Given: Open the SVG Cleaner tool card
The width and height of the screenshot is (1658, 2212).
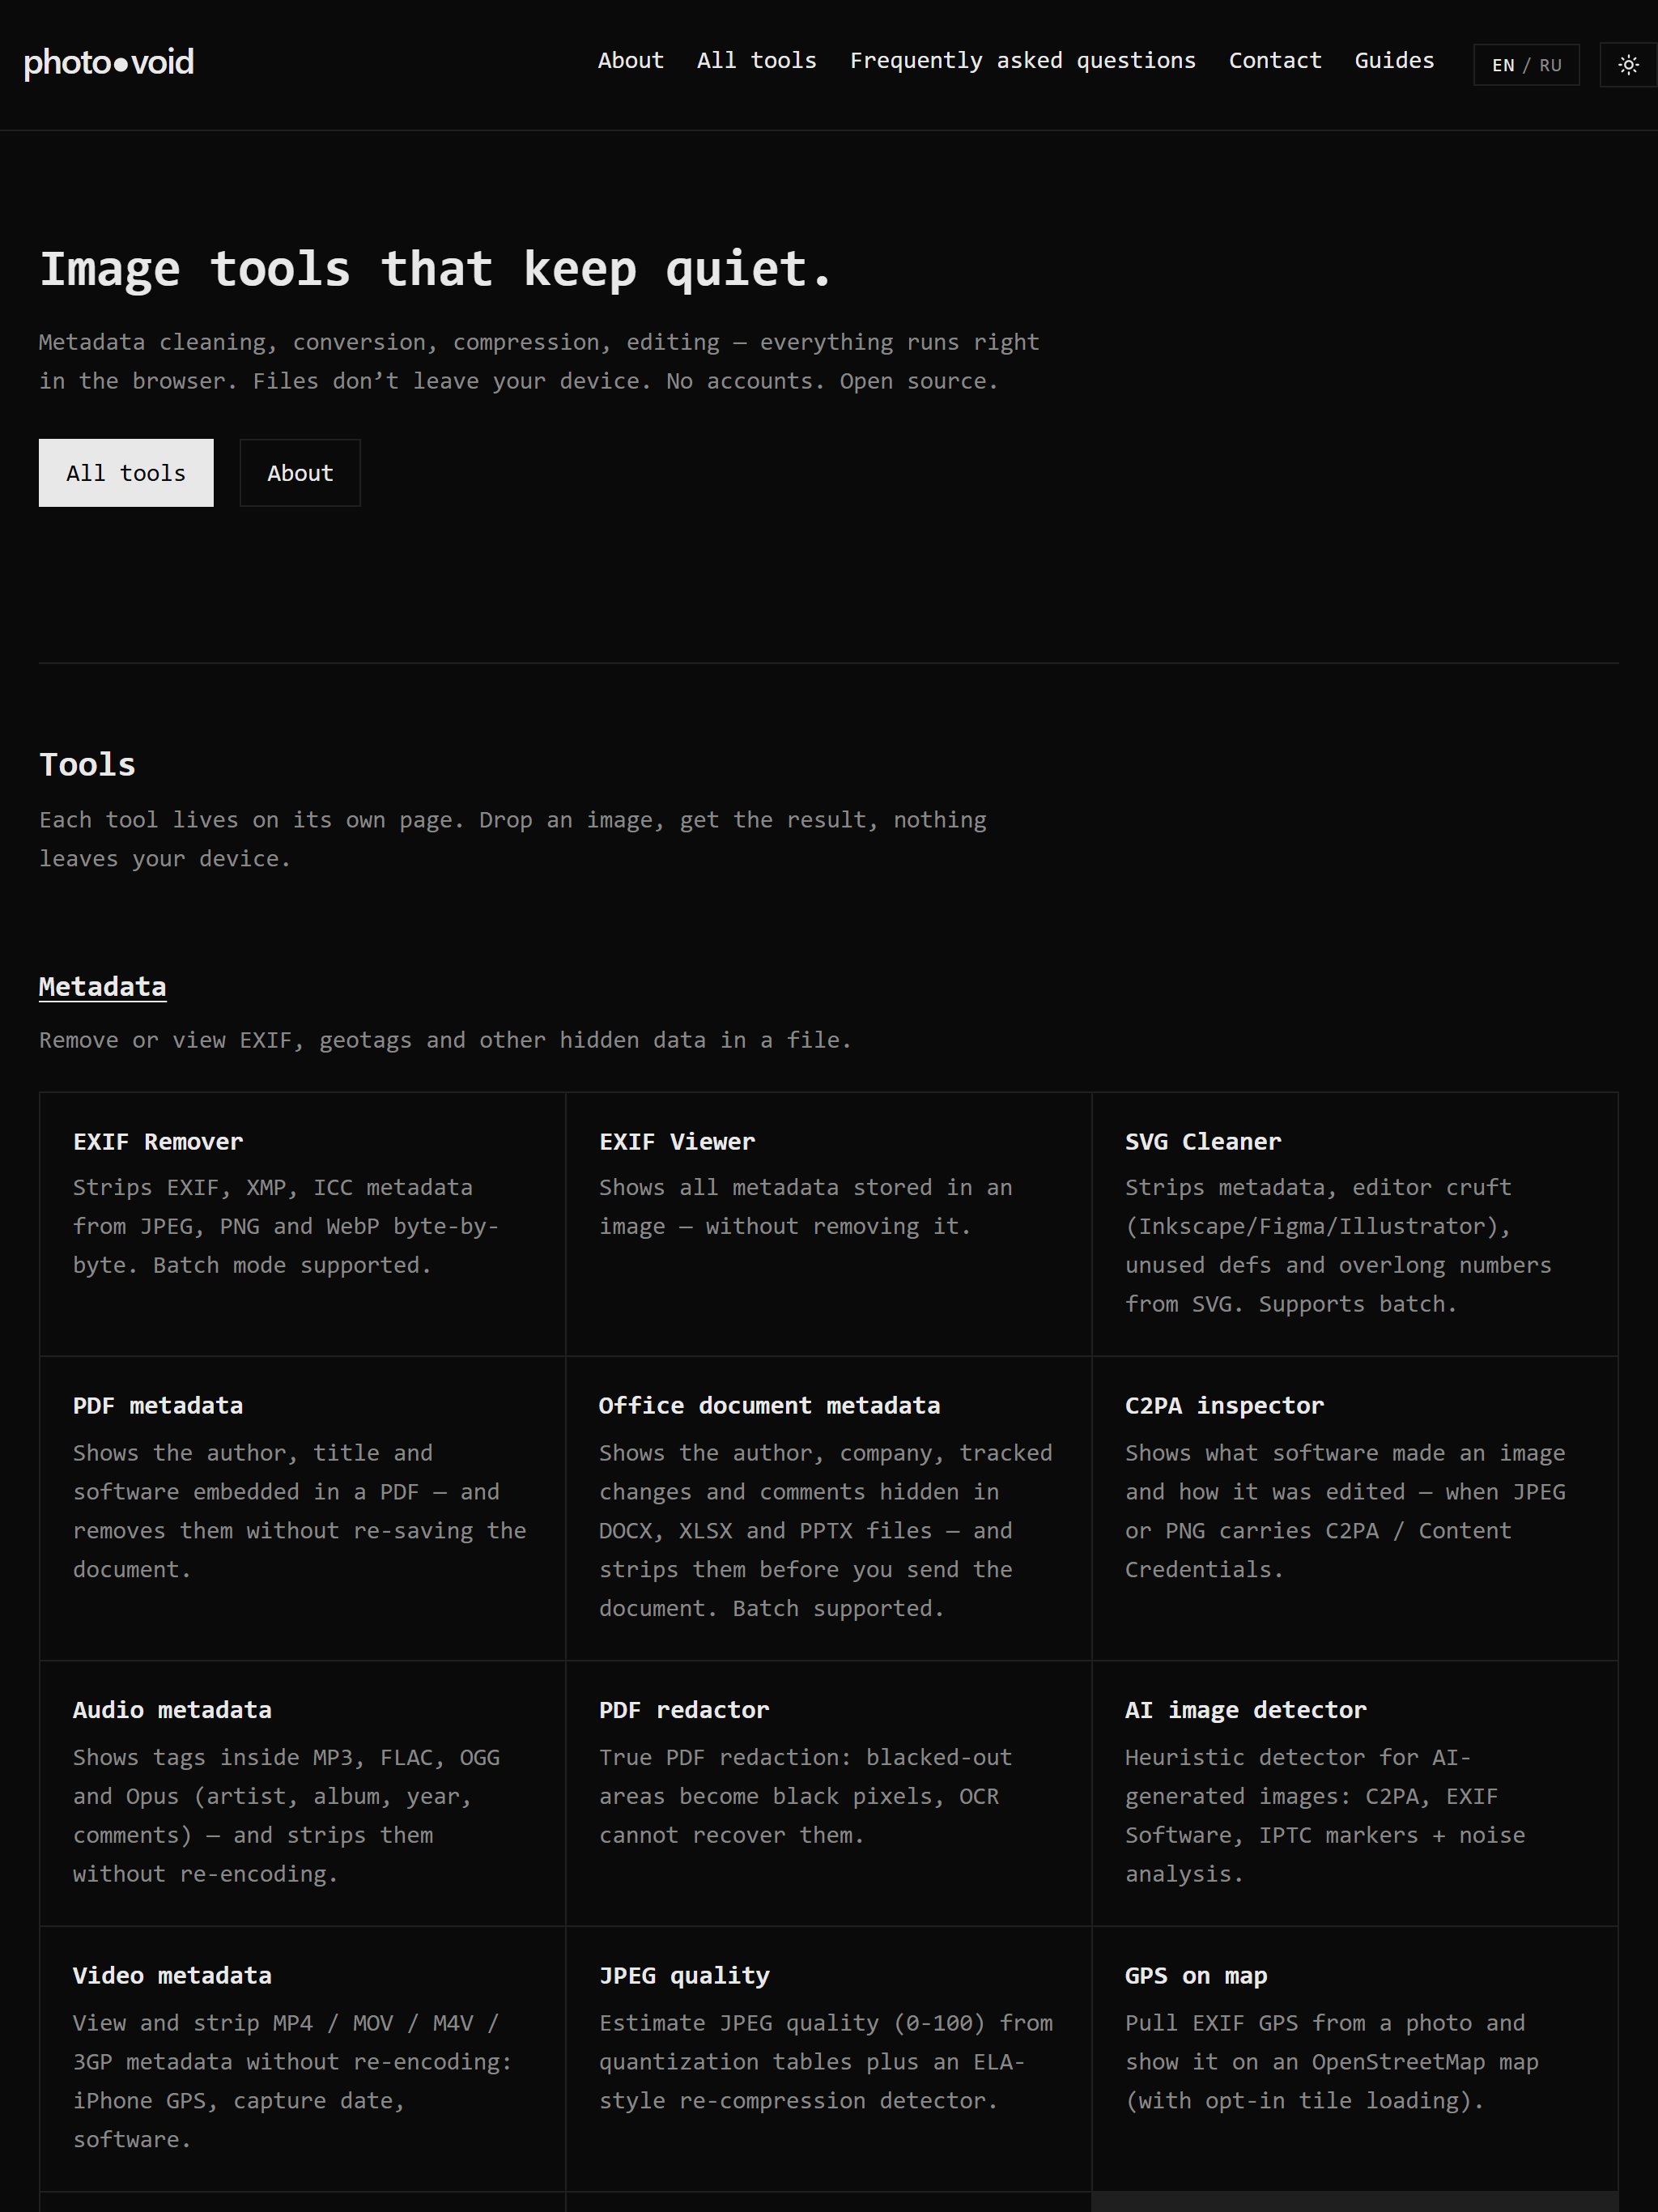Looking at the screenshot, I should (1354, 1224).
